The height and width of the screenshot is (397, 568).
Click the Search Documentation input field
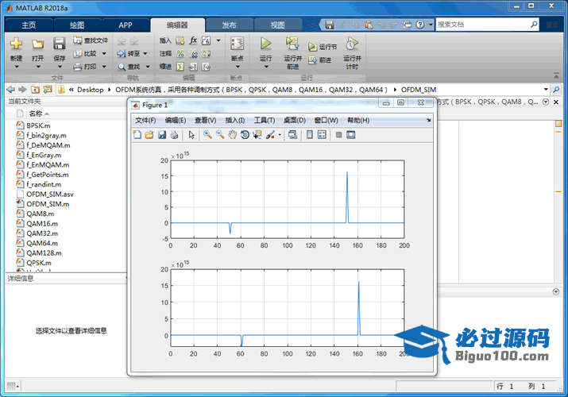pos(485,25)
